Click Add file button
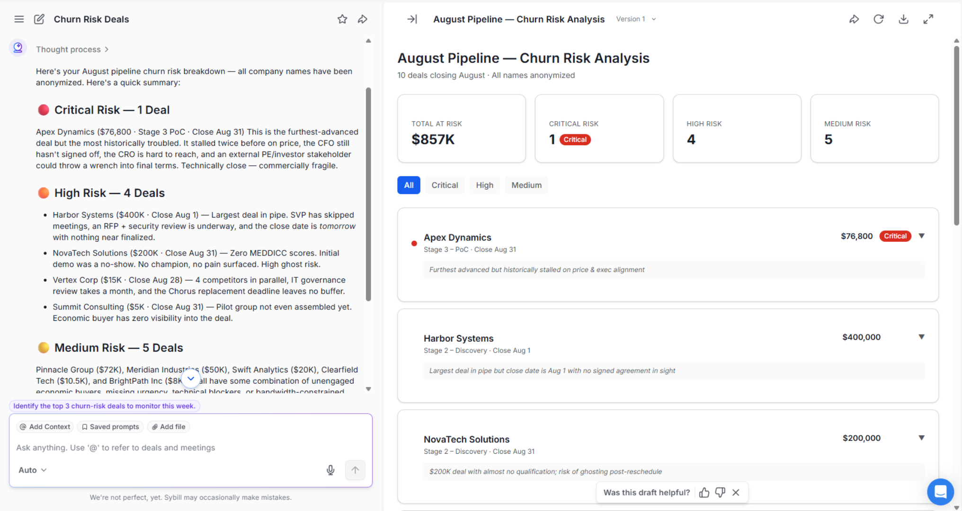Viewport: 962px width, 511px height. point(169,427)
